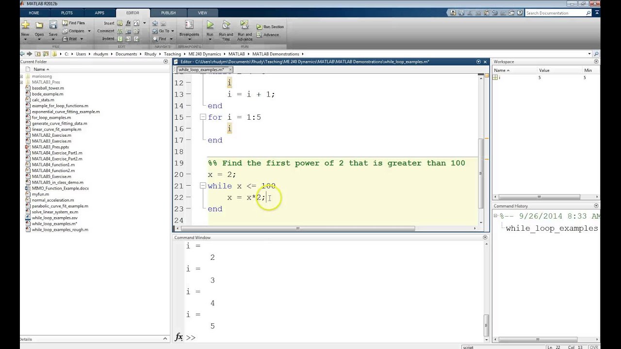Collapse the for loop at line 15
Image resolution: width=621 pixels, height=349 pixels.
point(203,117)
